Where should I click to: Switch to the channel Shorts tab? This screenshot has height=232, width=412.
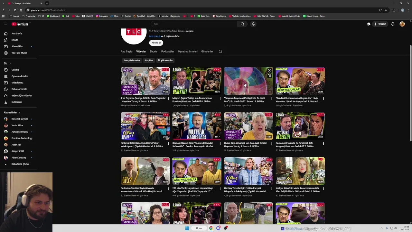pos(154,52)
